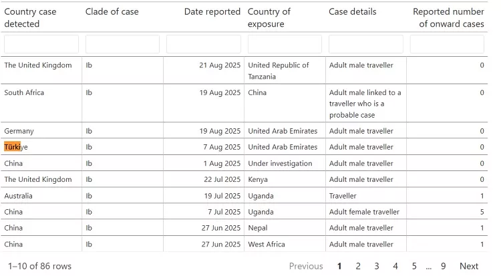
Task: Sort by Country of exposure header
Action: coord(269,18)
